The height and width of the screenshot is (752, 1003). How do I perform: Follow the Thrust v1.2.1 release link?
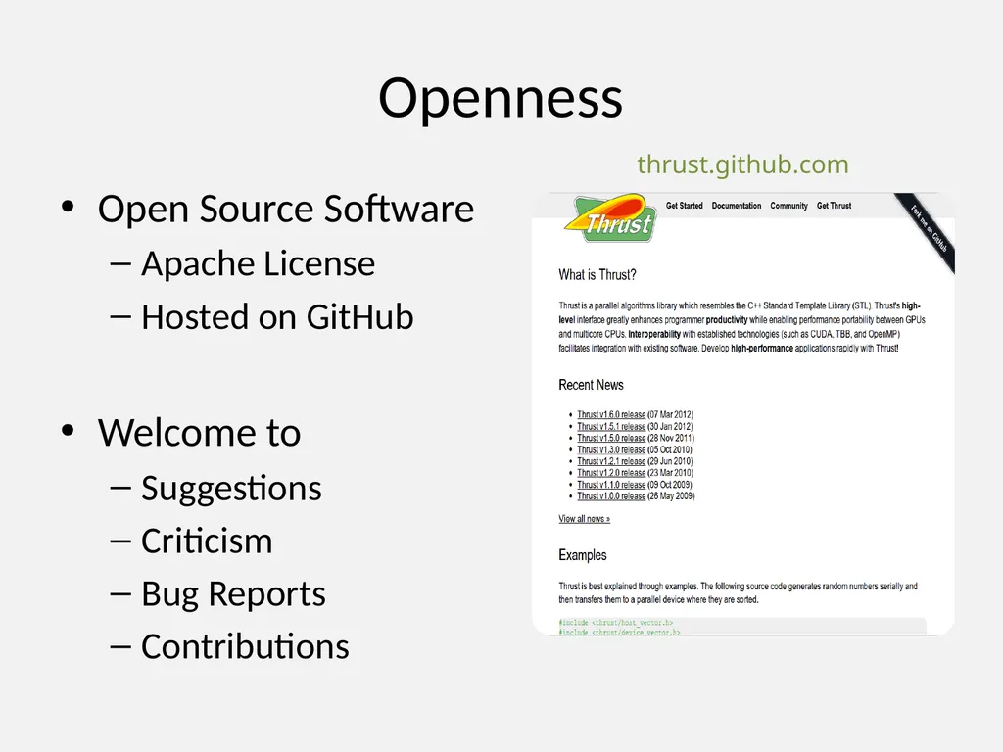pyautogui.click(x=611, y=461)
